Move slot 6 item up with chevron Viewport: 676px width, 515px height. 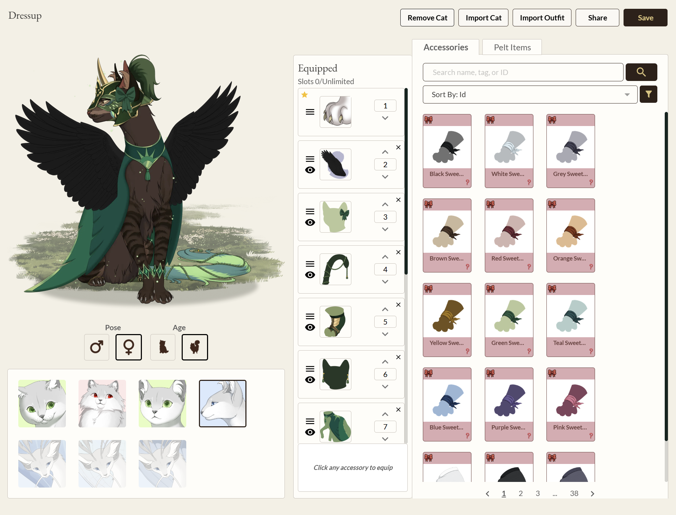(x=385, y=362)
